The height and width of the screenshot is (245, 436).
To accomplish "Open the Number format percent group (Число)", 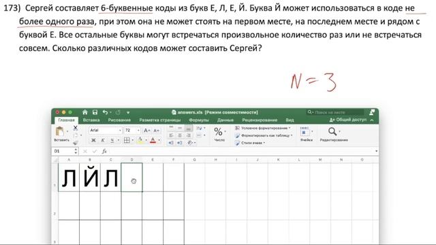I will (219, 134).
